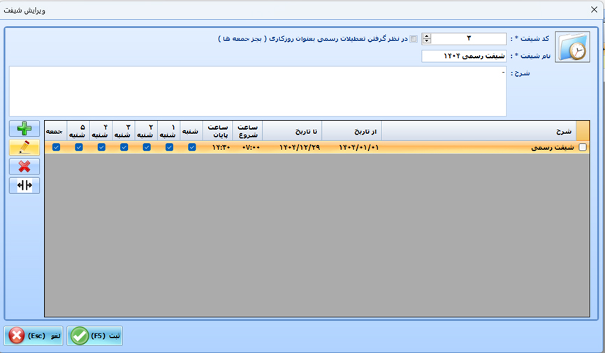The height and width of the screenshot is (353, 605).
Task: Decrease shift code with the down arrow
Action: click(x=428, y=42)
